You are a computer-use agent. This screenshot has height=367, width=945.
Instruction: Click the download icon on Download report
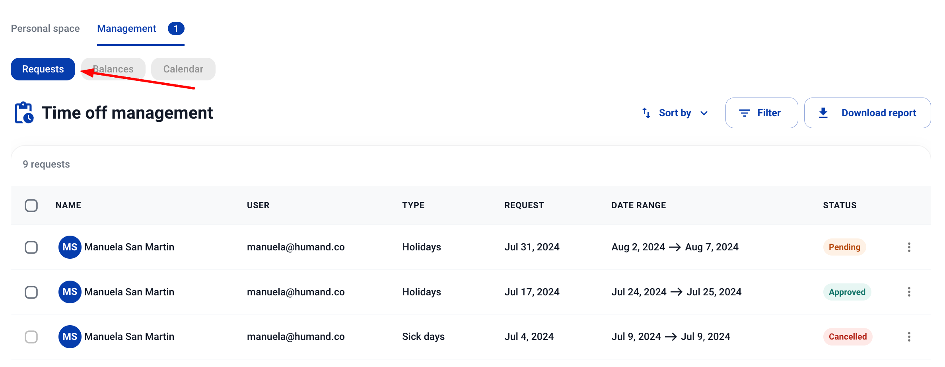pos(823,113)
